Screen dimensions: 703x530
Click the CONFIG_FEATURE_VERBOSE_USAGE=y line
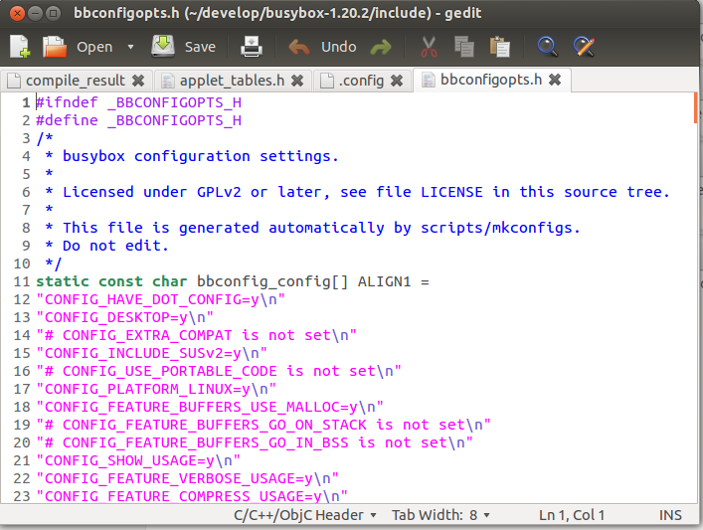click(x=187, y=479)
